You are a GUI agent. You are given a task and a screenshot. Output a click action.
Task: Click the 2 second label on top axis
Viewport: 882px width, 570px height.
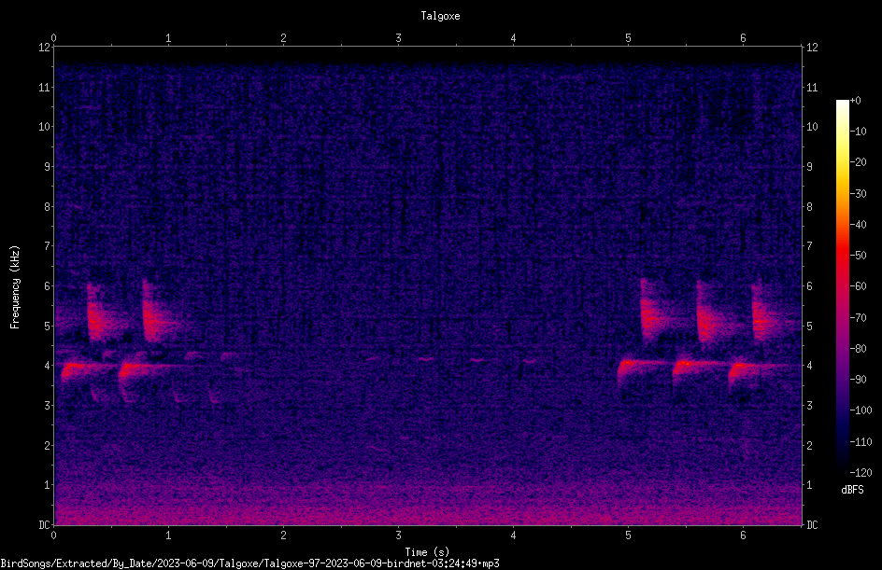[x=283, y=38]
